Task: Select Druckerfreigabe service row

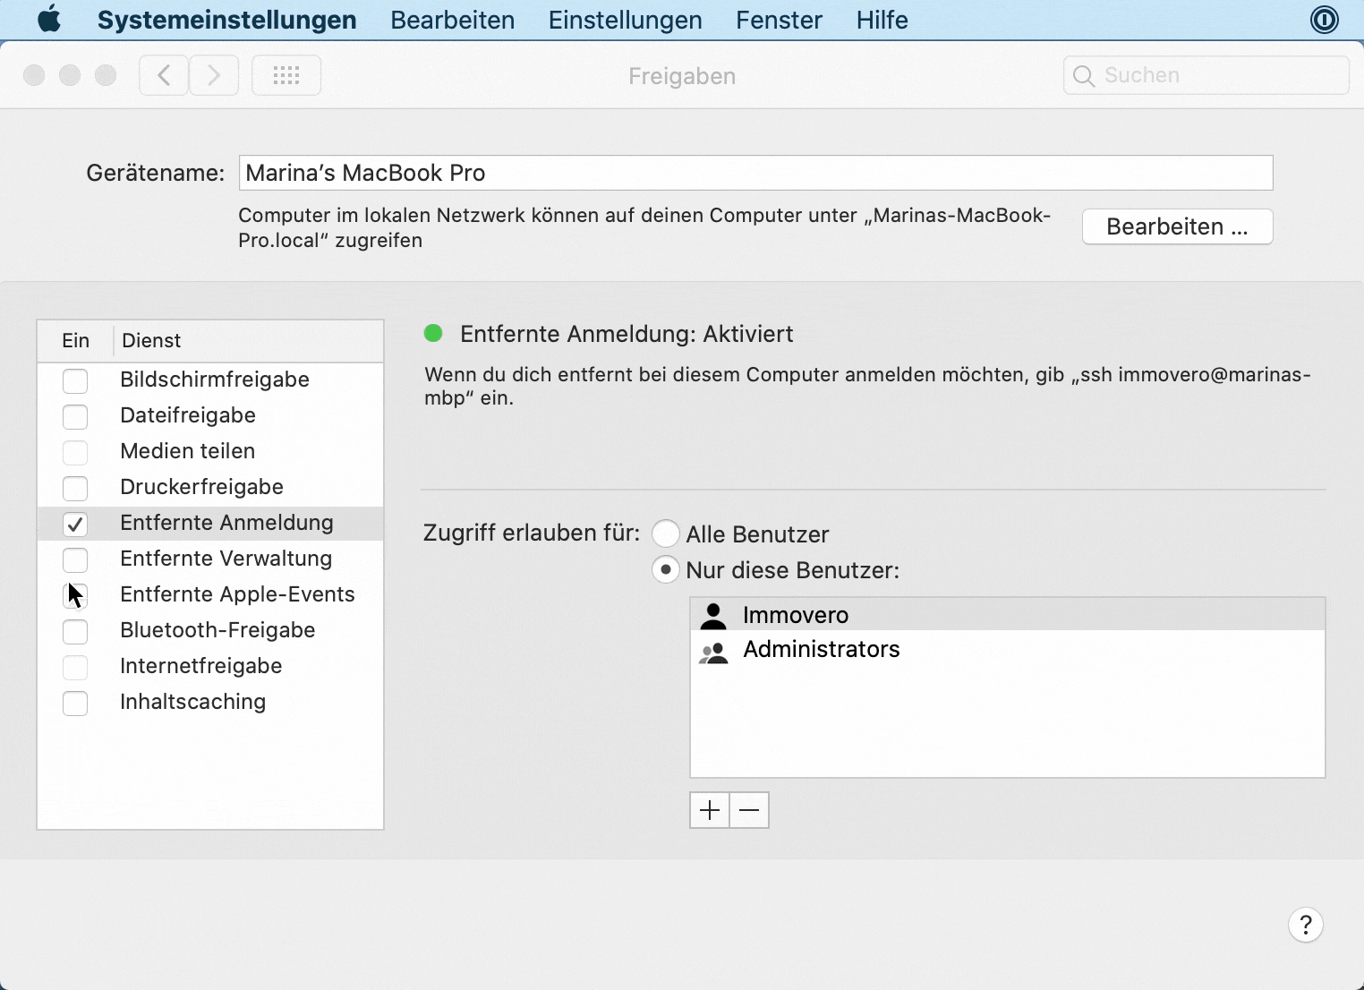Action: click(x=210, y=487)
